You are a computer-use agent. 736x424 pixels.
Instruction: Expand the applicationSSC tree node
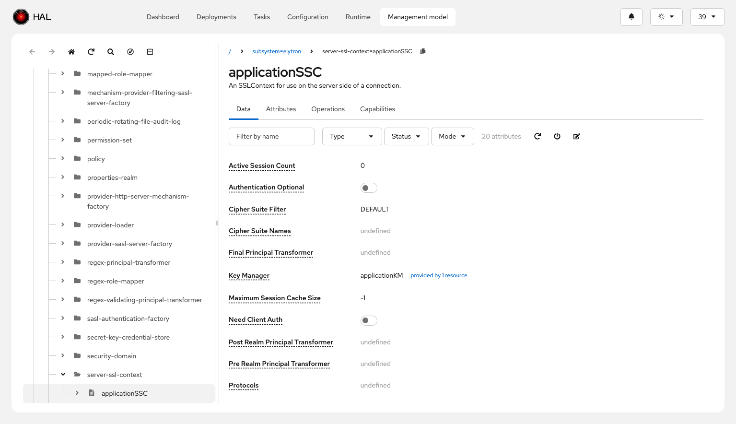[77, 393]
